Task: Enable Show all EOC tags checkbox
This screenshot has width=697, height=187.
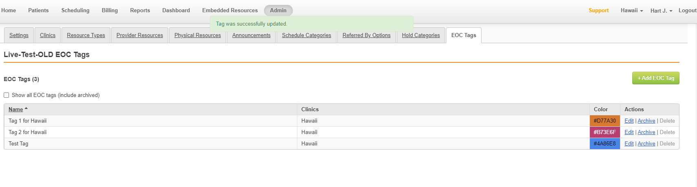Action: point(7,95)
